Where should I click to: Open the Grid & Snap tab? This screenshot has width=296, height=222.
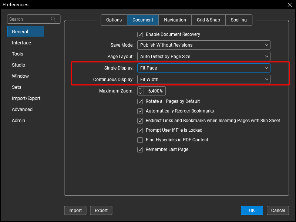pyautogui.click(x=208, y=20)
